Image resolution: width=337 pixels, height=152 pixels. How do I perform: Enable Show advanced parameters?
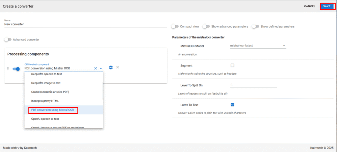click(x=206, y=26)
